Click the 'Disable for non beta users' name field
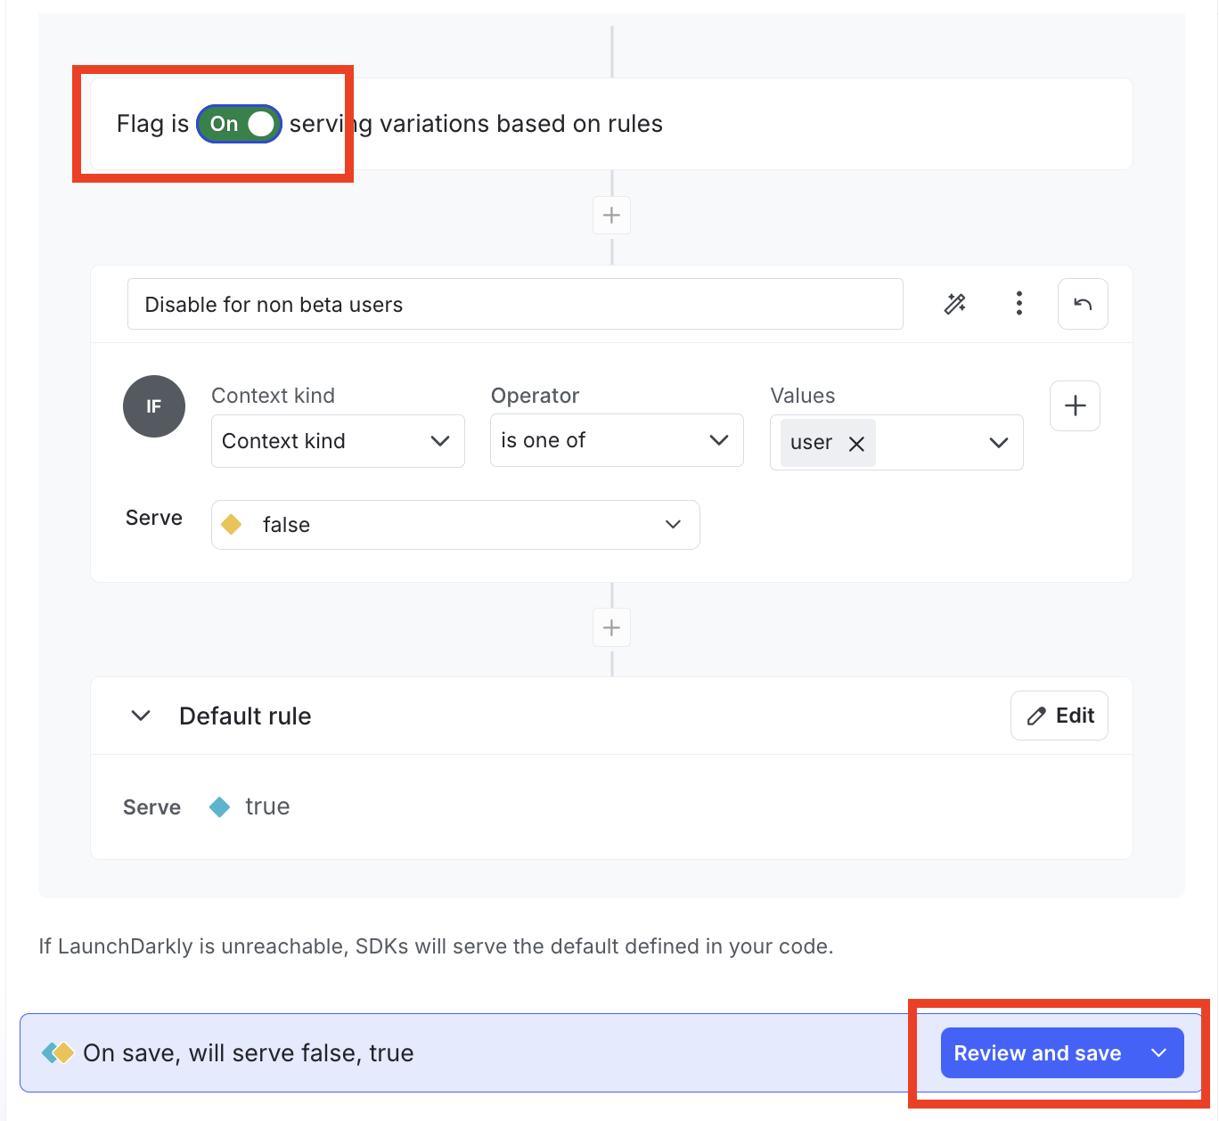1219x1121 pixels. click(515, 304)
